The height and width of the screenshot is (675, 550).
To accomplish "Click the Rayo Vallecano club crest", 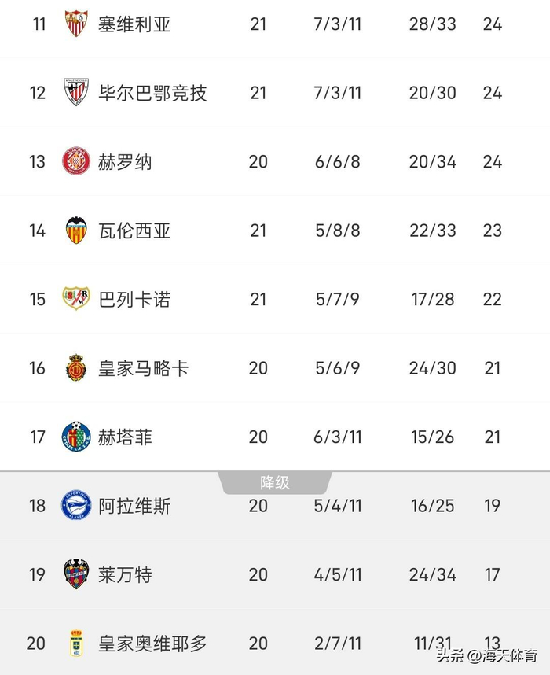I will (76, 299).
